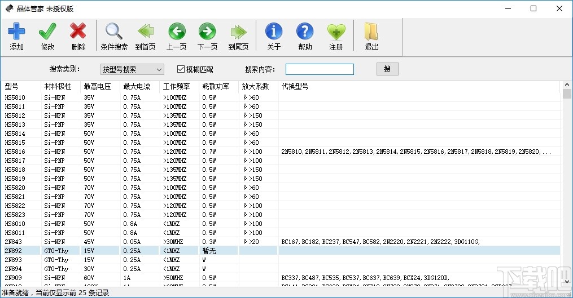The width and height of the screenshot is (573, 298).
Task: Open the 按型号搜索 search type dropdown
Action: coord(132,69)
